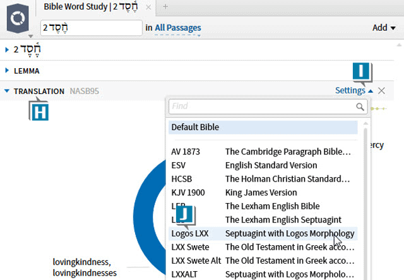Open a new tab with plus button

click(165, 7)
